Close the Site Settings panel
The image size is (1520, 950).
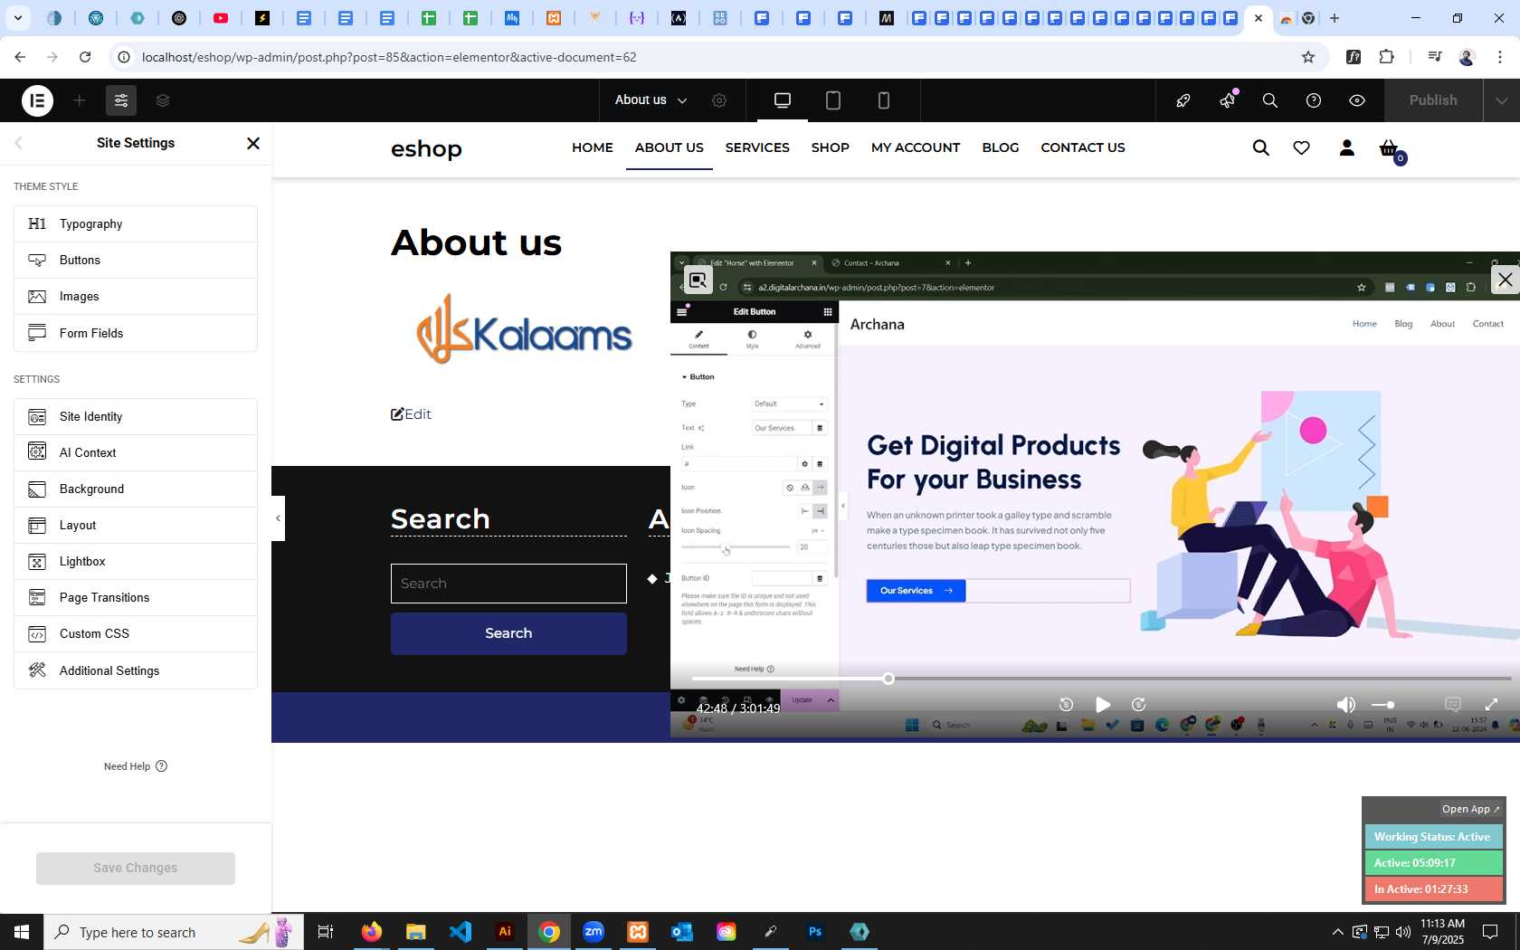coord(253,143)
